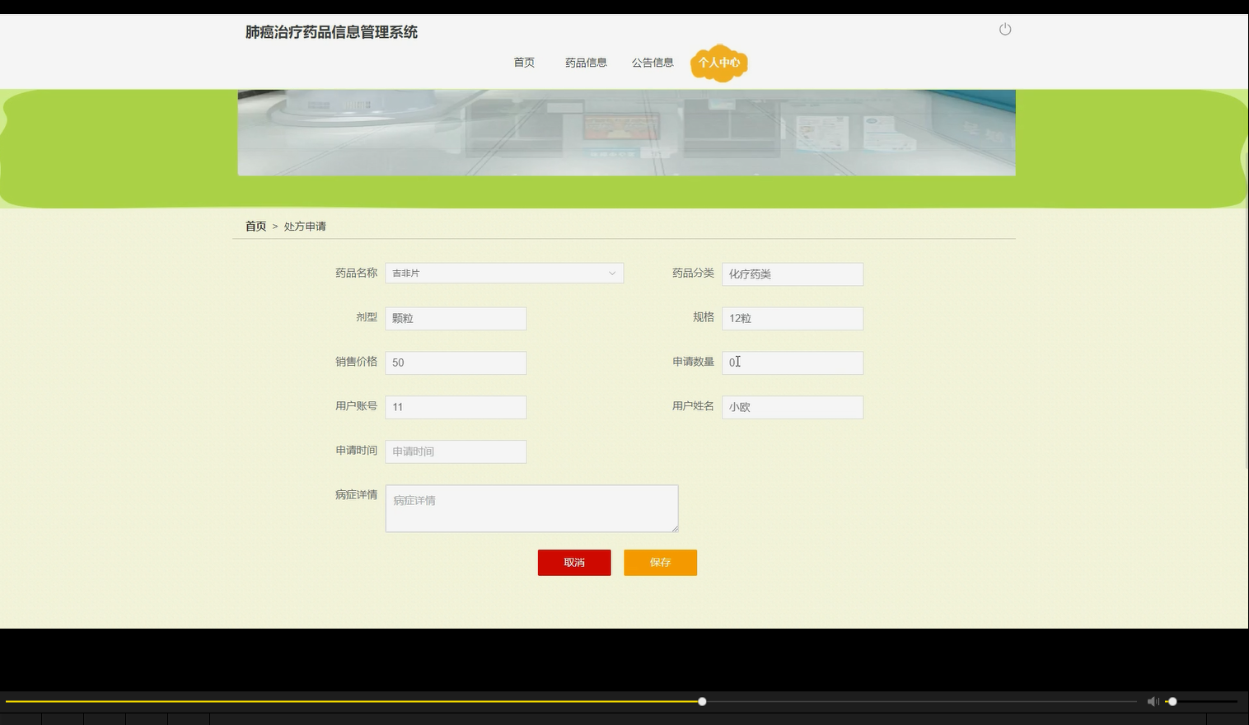Click the 保存 save button

(x=660, y=562)
